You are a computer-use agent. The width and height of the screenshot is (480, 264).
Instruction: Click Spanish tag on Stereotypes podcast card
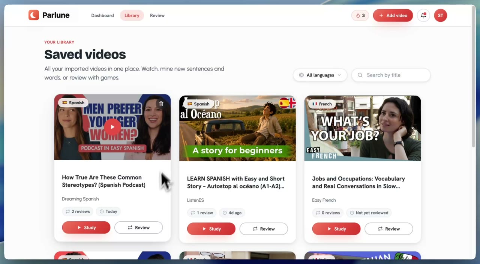73,102
